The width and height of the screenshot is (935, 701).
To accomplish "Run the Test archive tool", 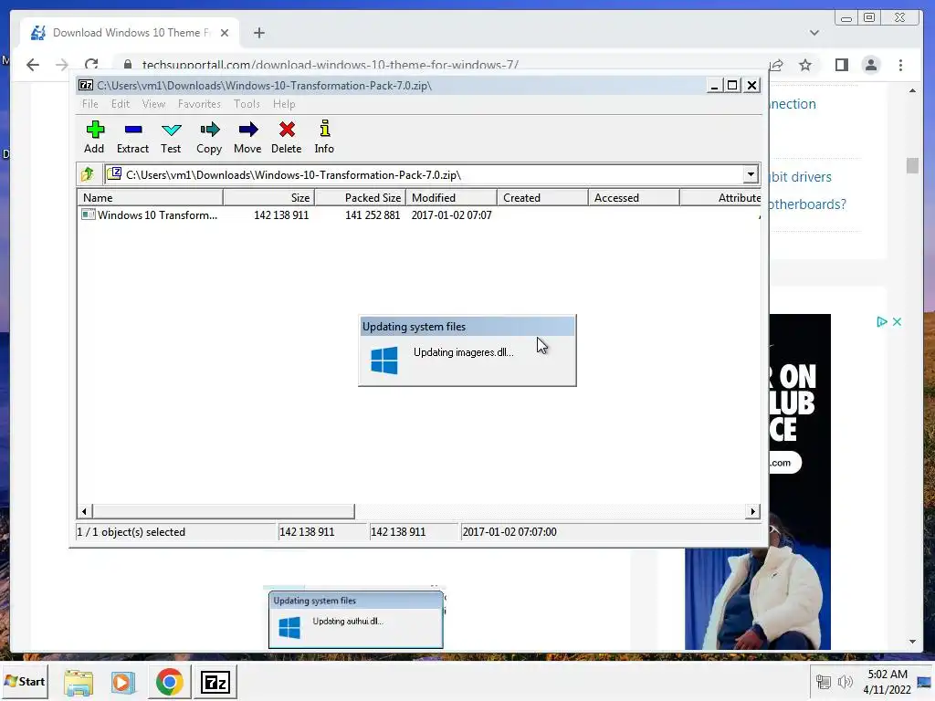I will pos(171,137).
